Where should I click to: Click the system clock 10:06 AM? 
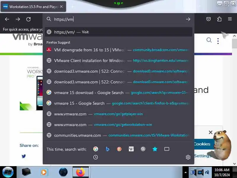click(222, 170)
